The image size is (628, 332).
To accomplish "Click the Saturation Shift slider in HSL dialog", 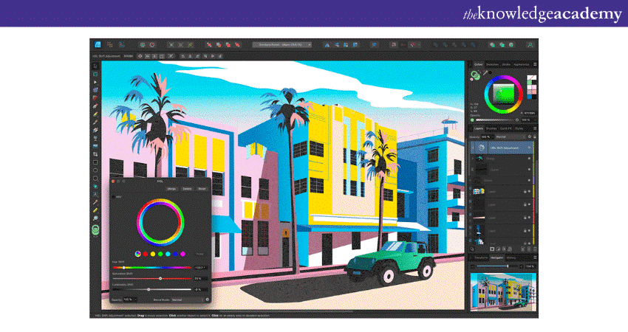I will tap(160, 278).
